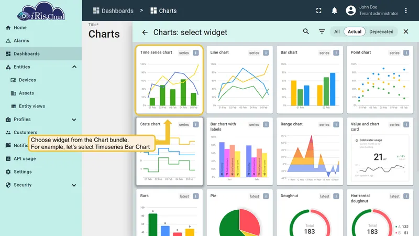Select the Line chart widget
Image resolution: width=419 pixels, height=236 pixels.
click(239, 80)
